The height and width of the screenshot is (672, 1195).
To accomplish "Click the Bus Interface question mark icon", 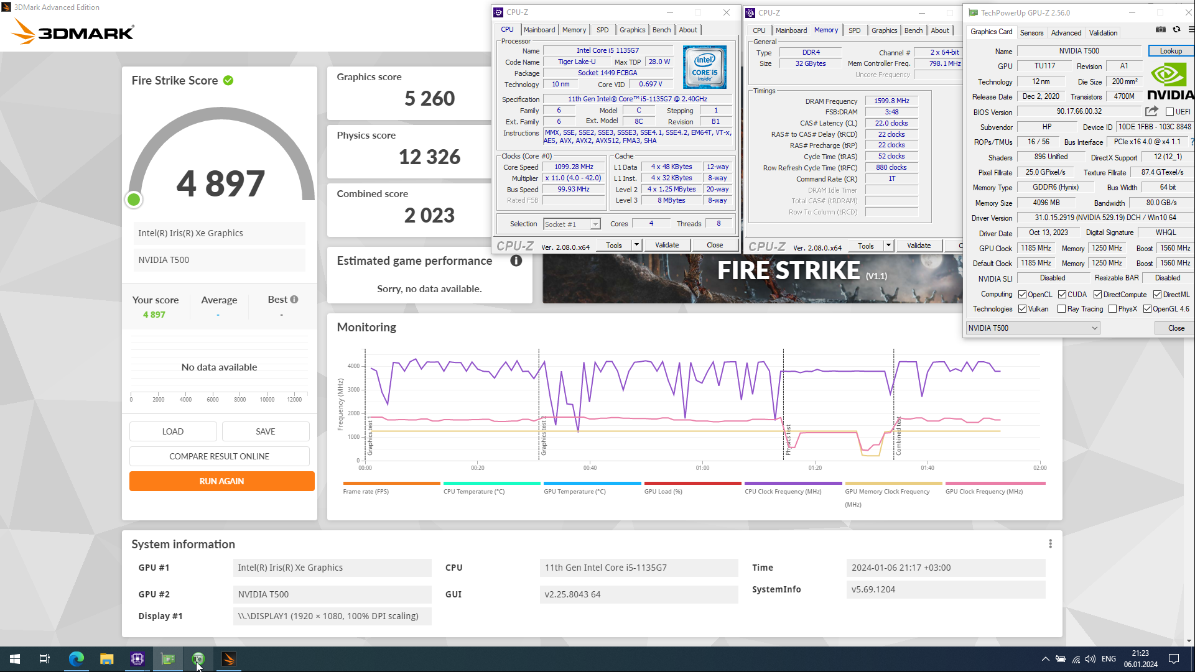I will coord(1191,142).
